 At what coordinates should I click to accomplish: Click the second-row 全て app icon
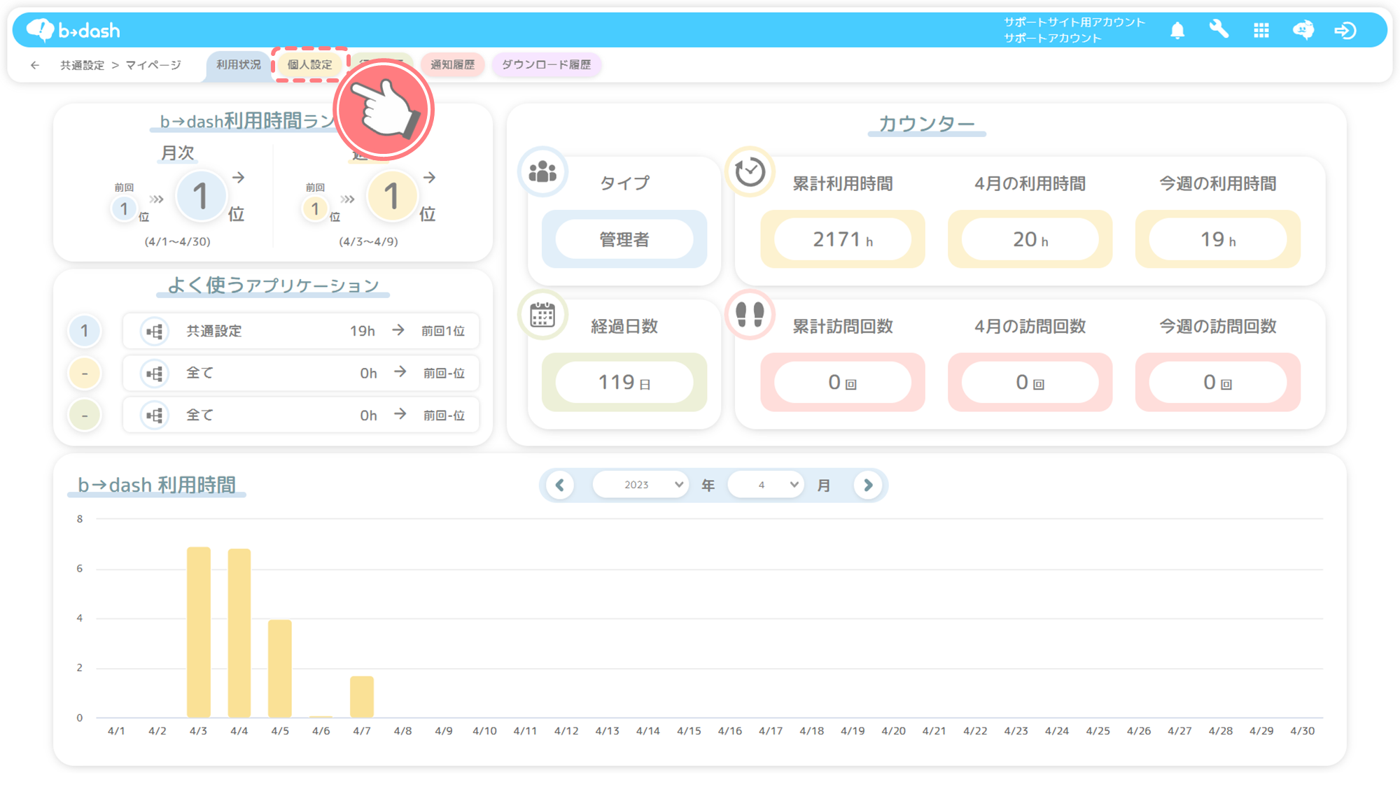[155, 374]
